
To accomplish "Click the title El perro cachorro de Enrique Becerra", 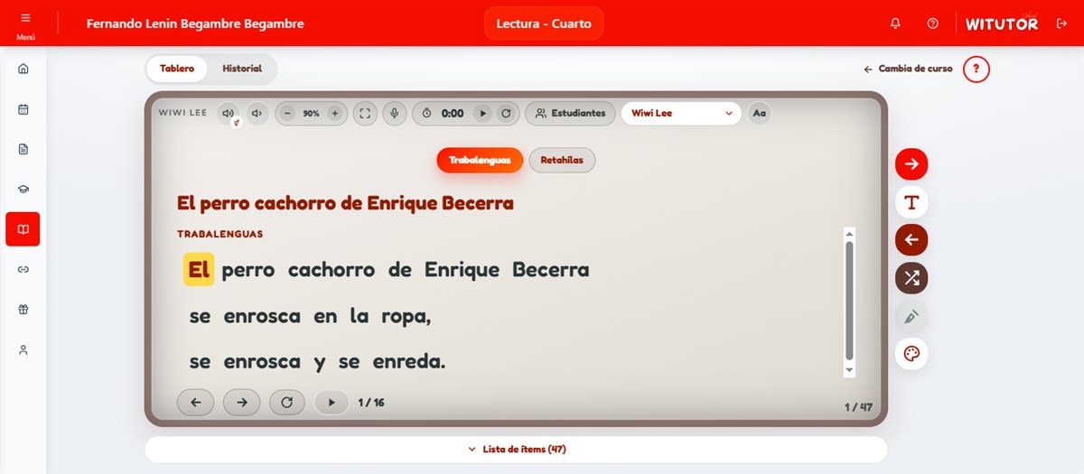I will (345, 203).
